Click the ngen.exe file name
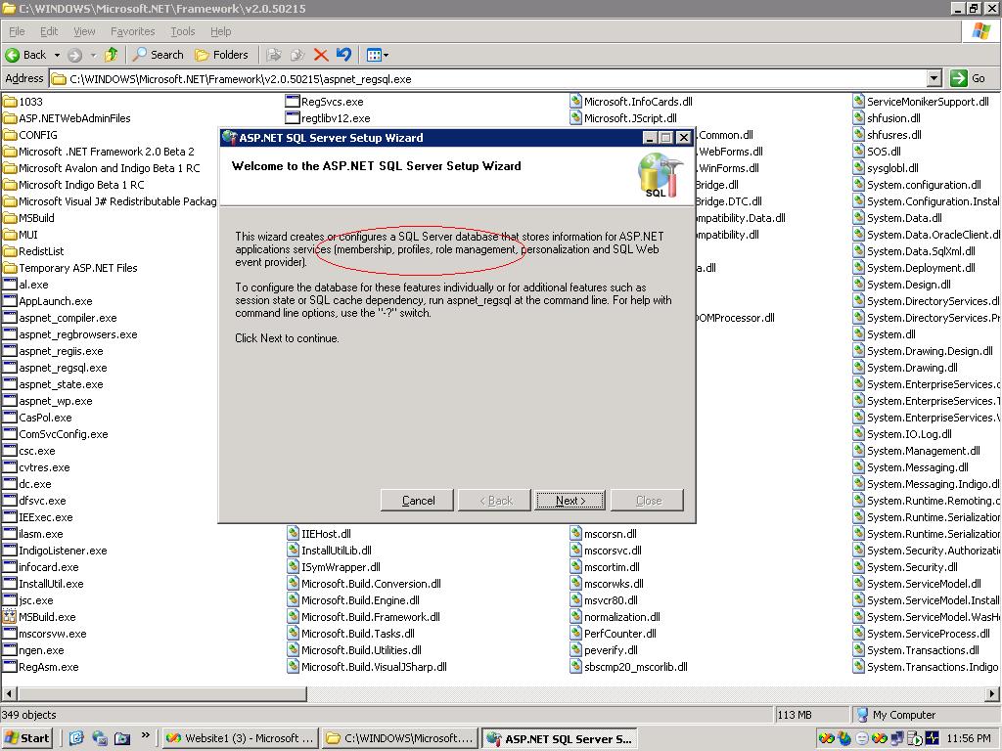1002x751 pixels. tap(41, 650)
